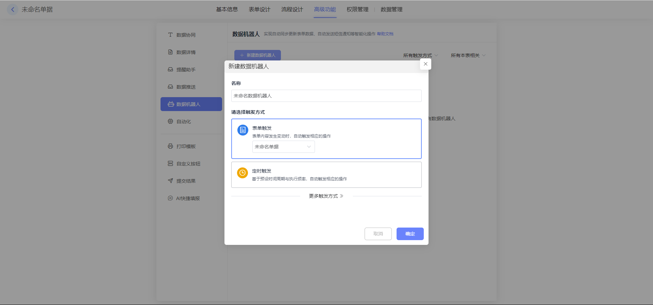Click the AI快捷填报 icon
The height and width of the screenshot is (305, 653).
(170, 198)
